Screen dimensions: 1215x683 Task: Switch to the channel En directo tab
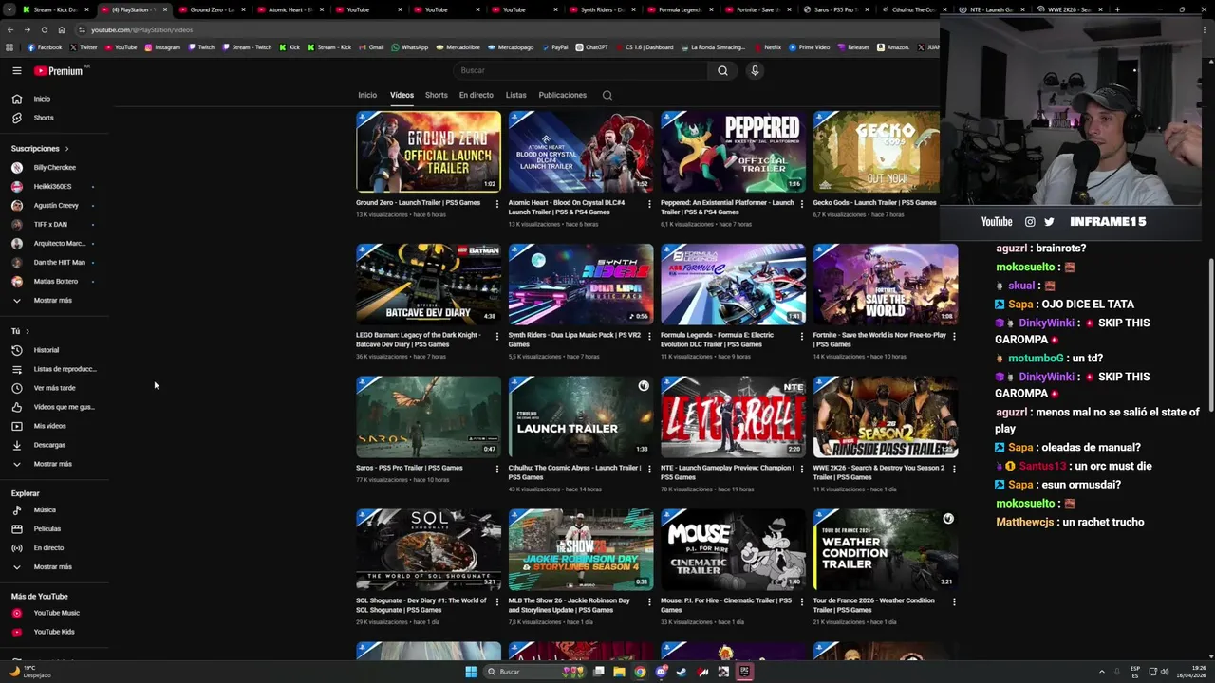(477, 95)
